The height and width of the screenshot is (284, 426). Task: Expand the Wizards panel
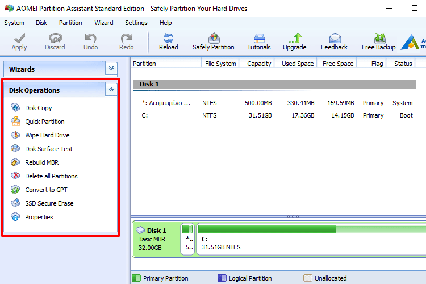(111, 69)
